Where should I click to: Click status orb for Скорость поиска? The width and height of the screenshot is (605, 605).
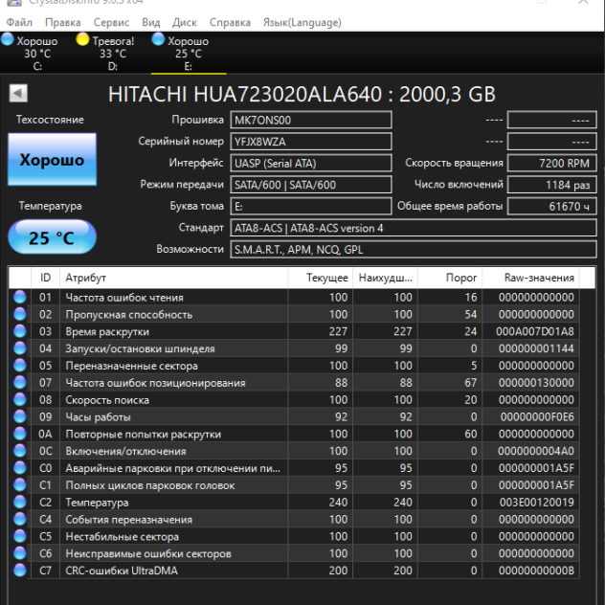(x=20, y=400)
